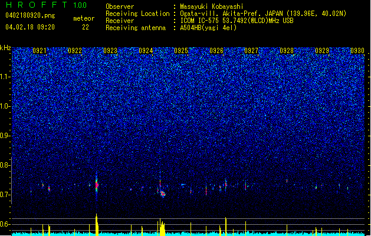Click the 0930 time marker
The width and height of the screenshot is (371, 236).
click(x=357, y=51)
